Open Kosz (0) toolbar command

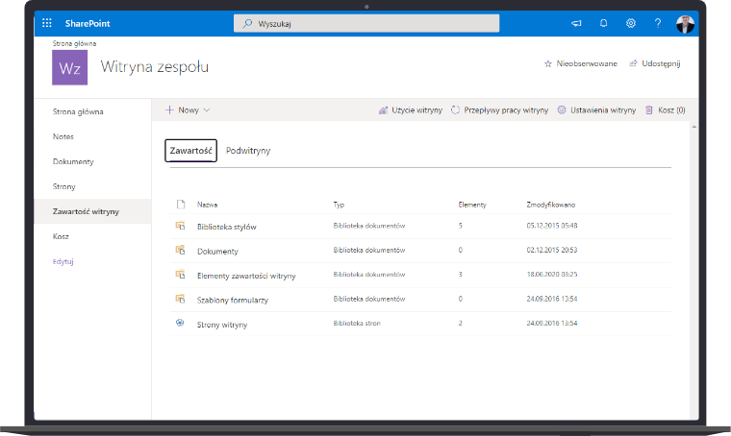tap(671, 110)
